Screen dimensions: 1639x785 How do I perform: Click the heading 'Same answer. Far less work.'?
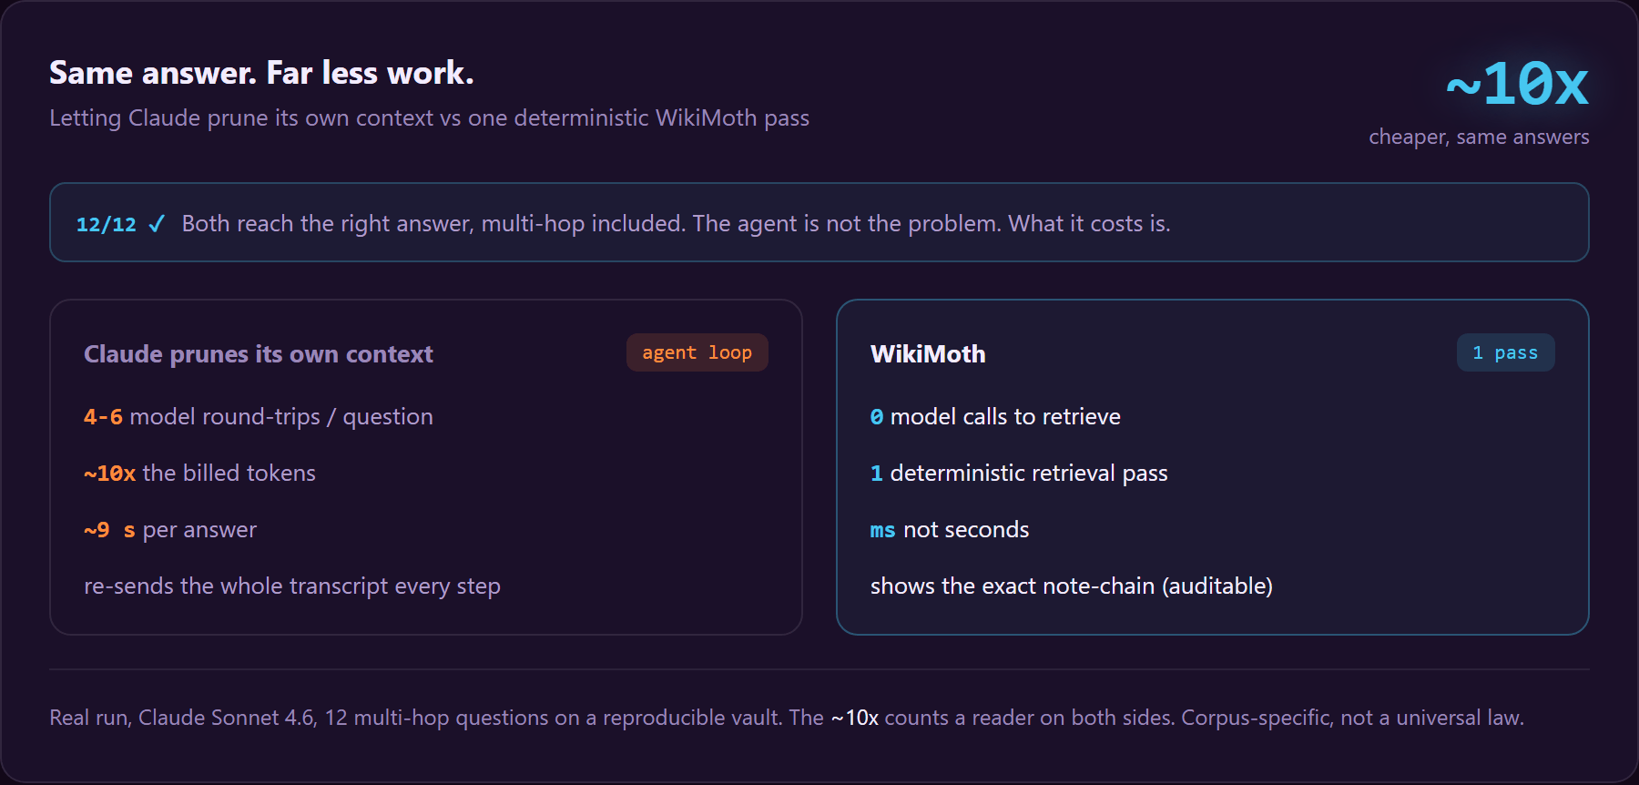point(261,73)
